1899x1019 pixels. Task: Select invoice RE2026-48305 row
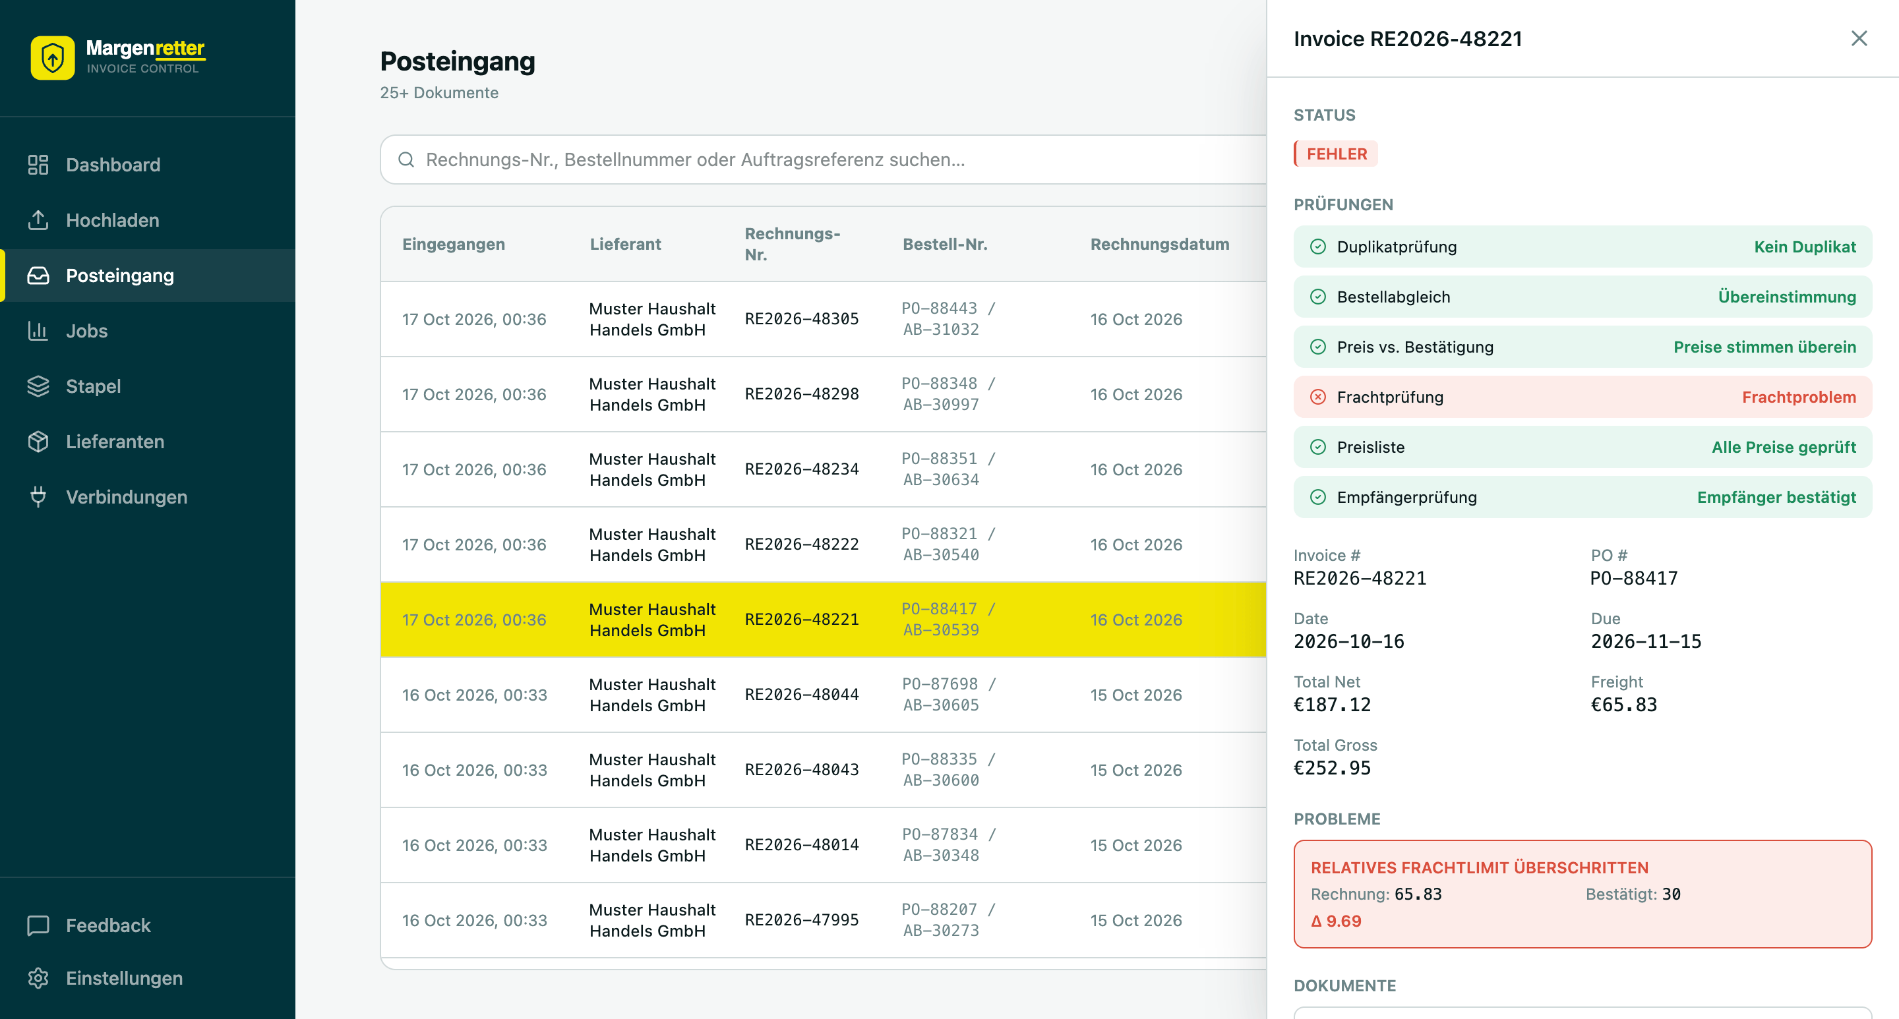824,319
